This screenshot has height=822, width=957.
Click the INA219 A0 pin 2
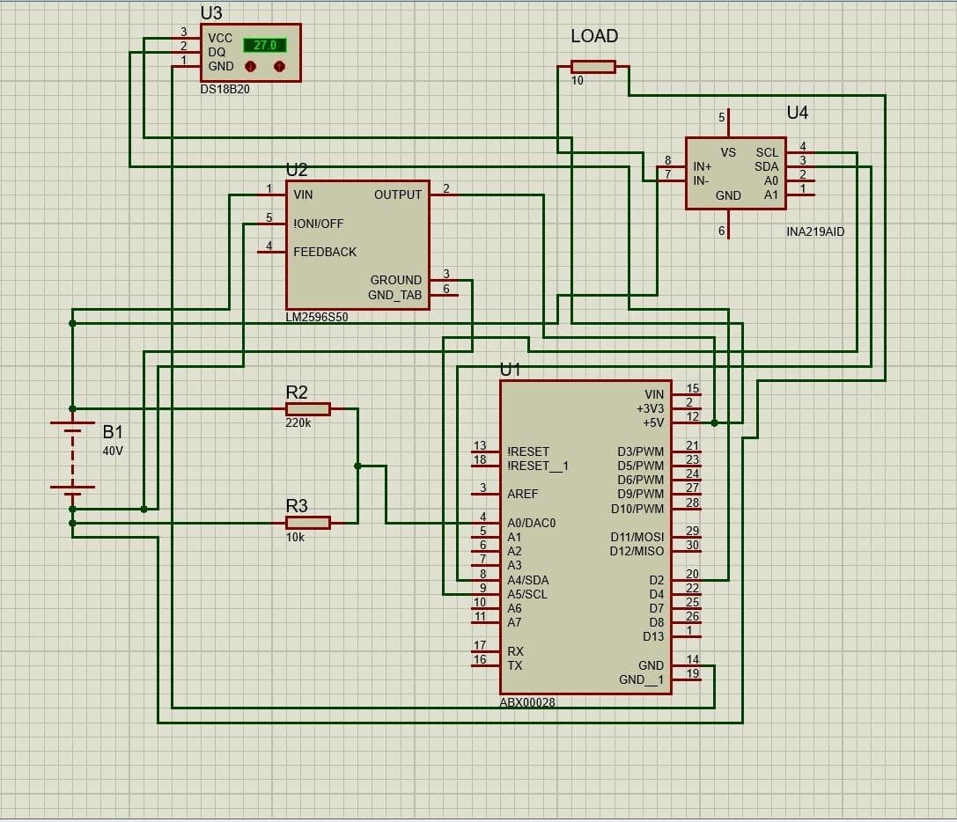(x=801, y=180)
